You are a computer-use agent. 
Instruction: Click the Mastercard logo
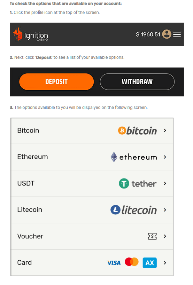[x=132, y=262]
